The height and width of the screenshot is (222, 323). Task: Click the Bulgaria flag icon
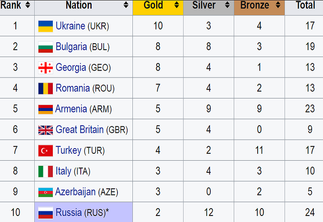[46, 47]
